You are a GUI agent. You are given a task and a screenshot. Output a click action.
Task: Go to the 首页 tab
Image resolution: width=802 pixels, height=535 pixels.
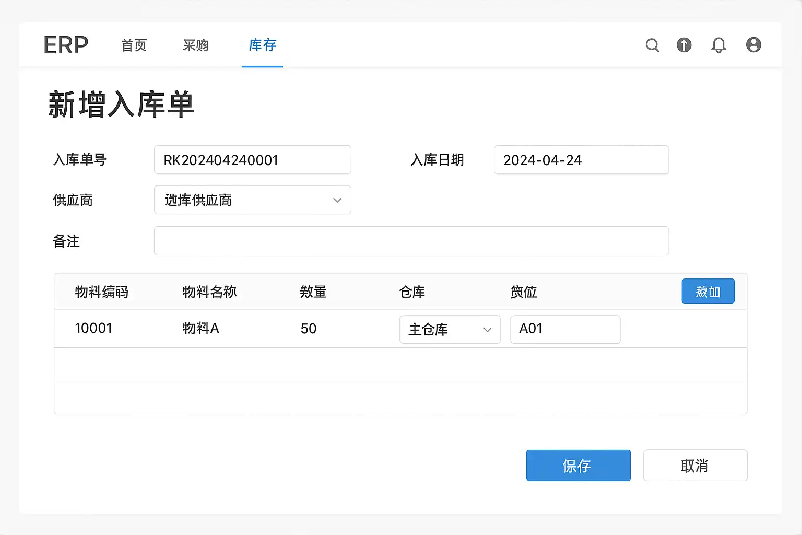[x=134, y=45]
